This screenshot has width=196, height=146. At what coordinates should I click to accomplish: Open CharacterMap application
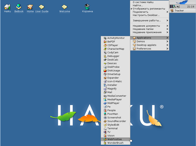click(115, 49)
